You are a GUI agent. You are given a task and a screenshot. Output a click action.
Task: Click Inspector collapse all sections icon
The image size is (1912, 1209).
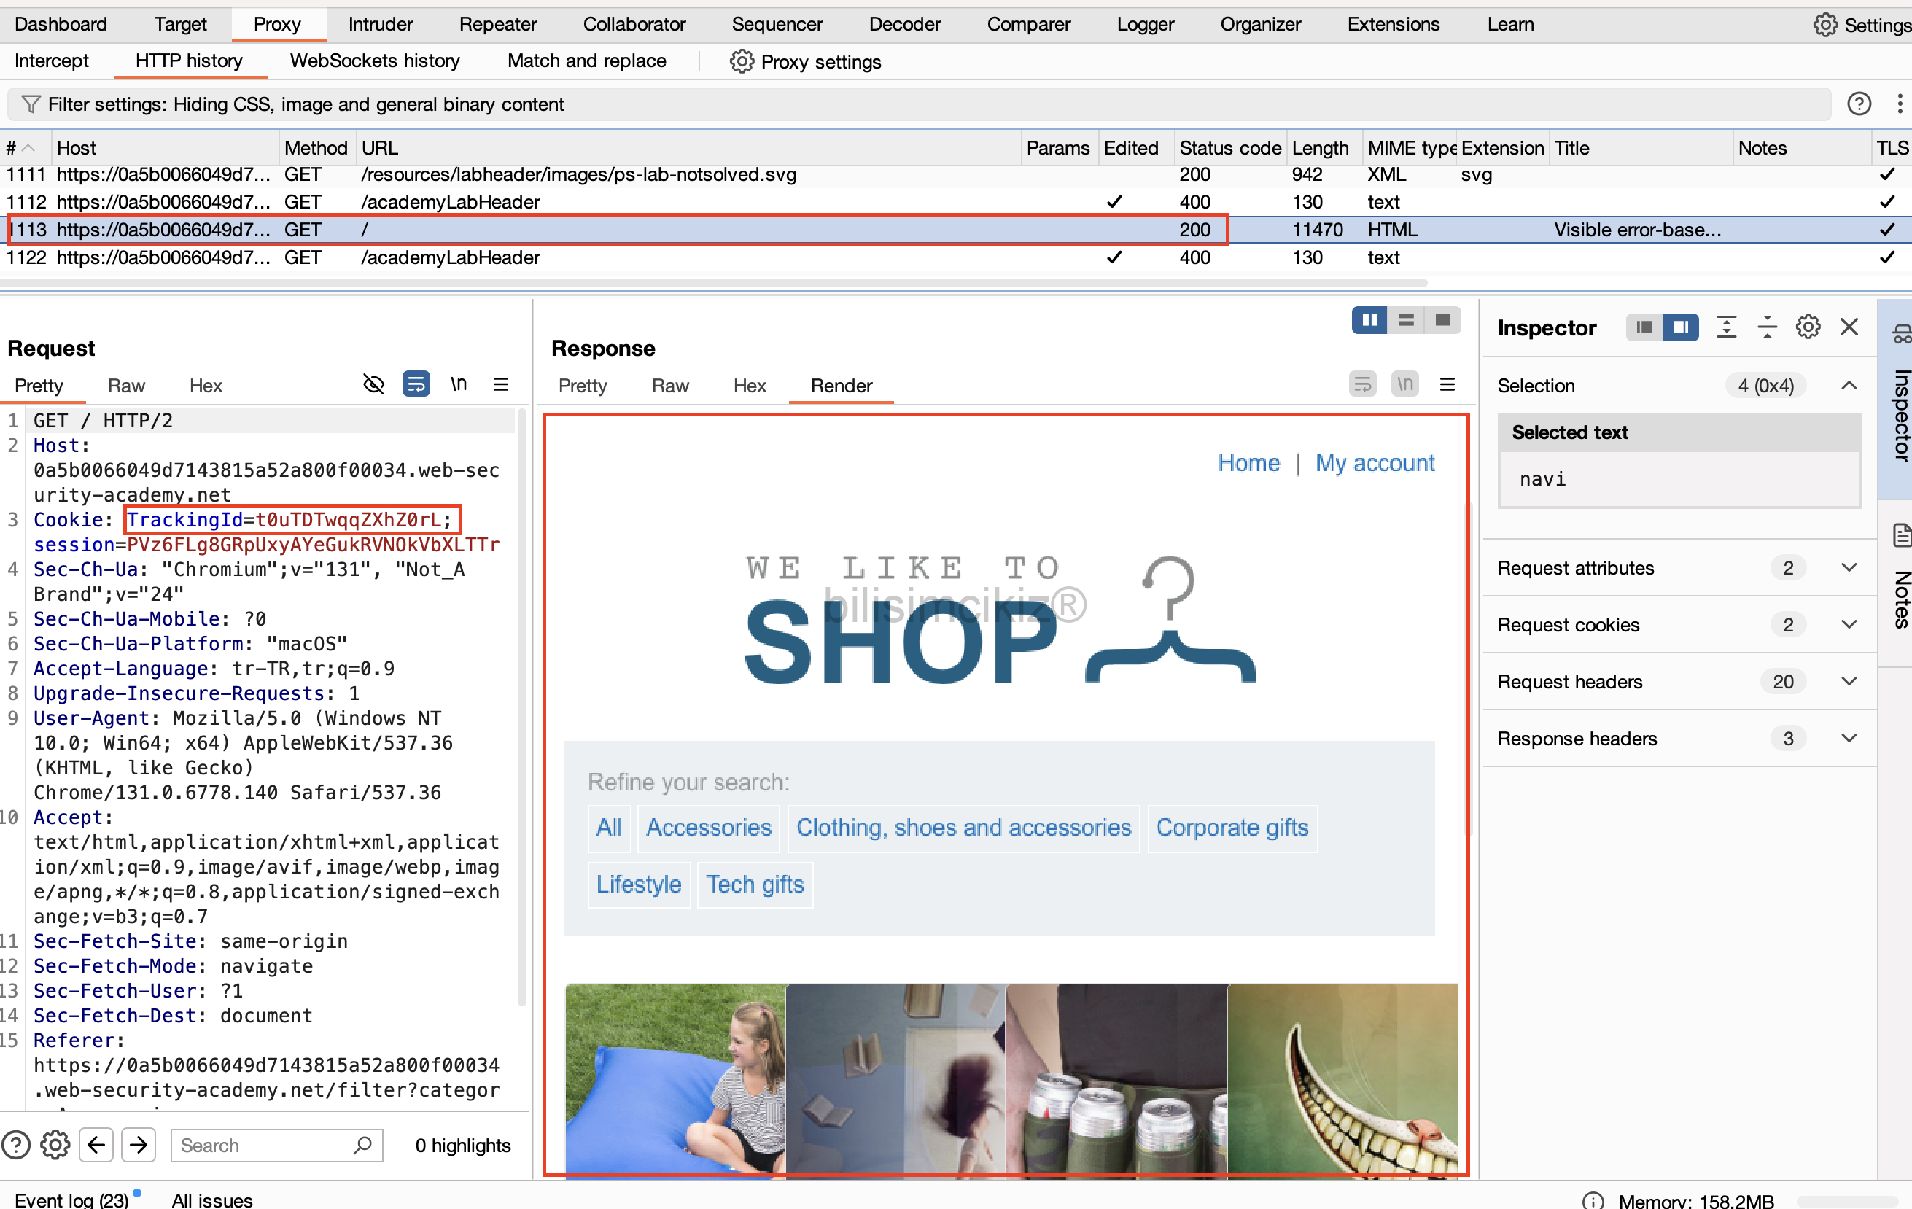[x=1767, y=327]
